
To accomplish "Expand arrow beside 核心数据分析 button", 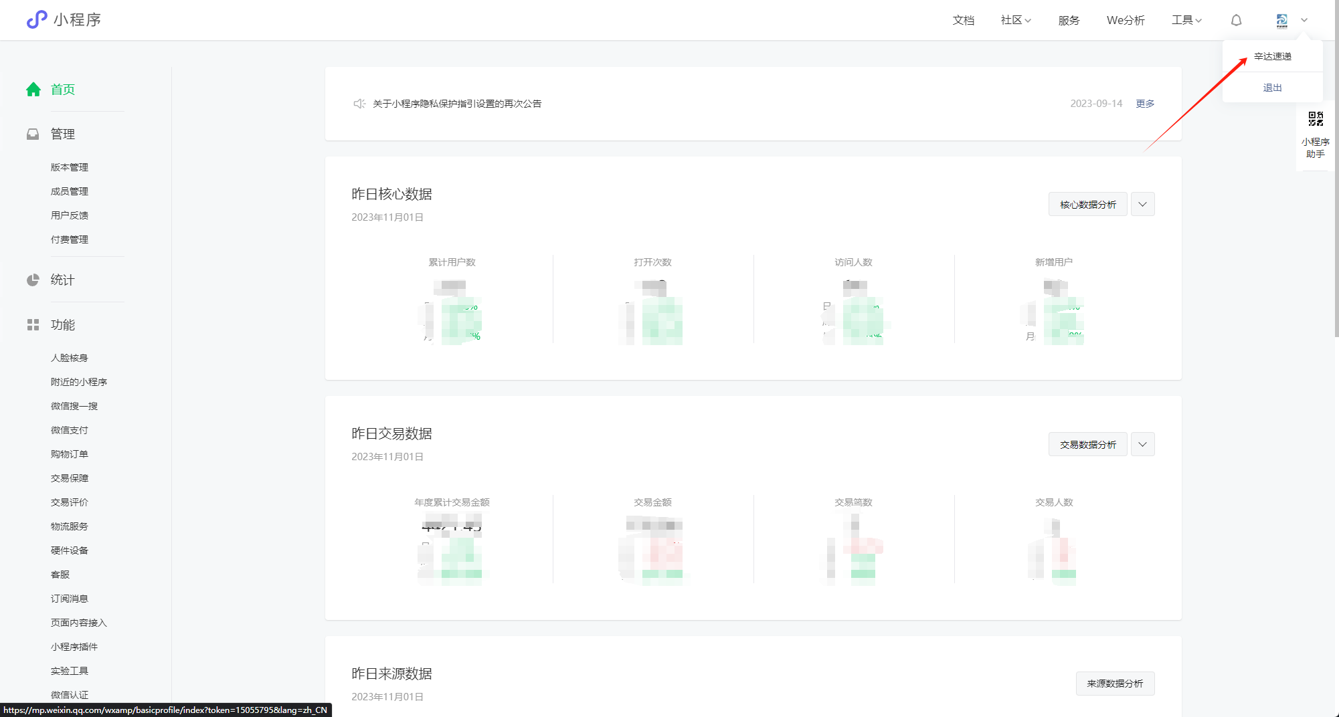I will tap(1142, 205).
